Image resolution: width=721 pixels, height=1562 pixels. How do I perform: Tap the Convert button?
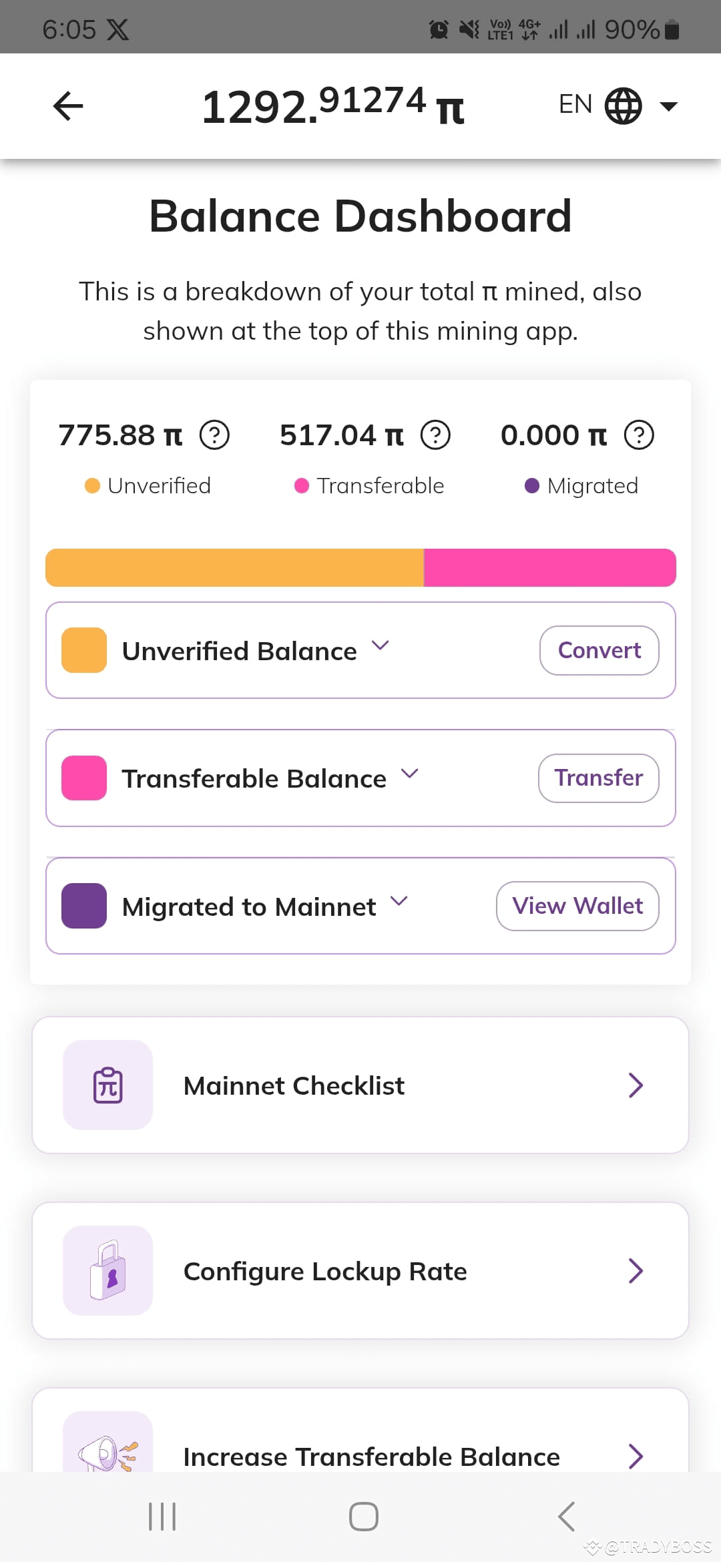(x=599, y=650)
